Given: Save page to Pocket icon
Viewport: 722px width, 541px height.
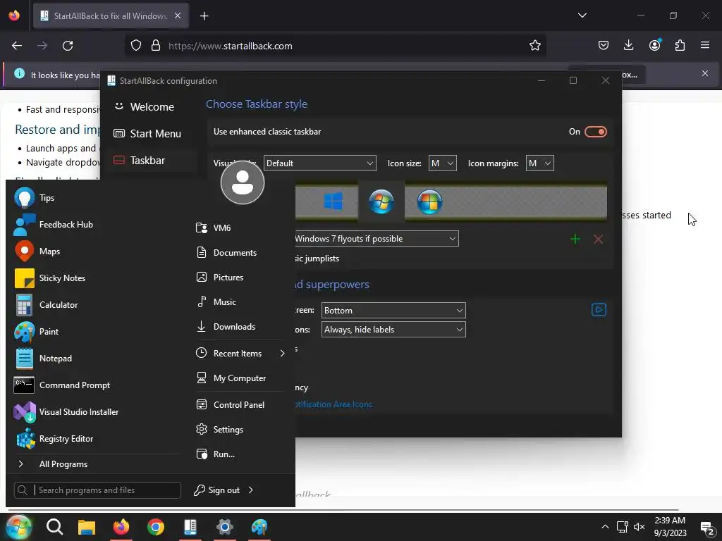Looking at the screenshot, I should [604, 45].
